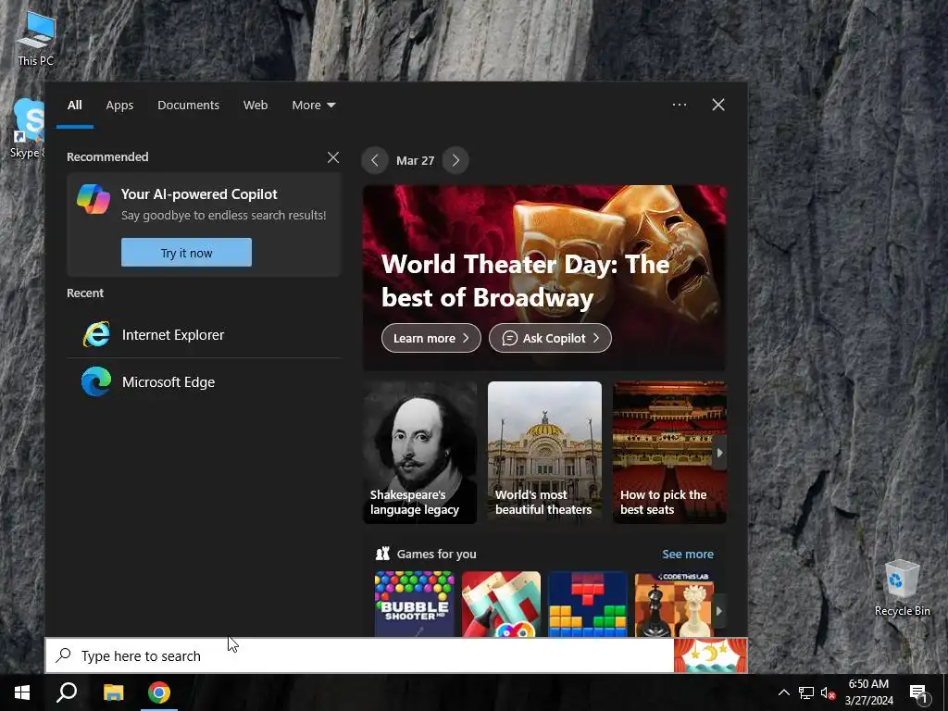Open the muted volume tray icon
The width and height of the screenshot is (948, 711).
tap(828, 692)
